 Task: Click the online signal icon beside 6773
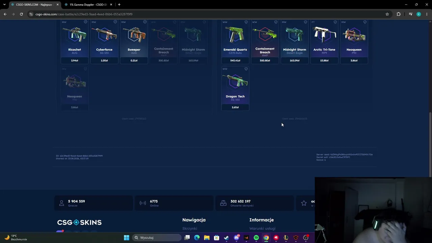click(x=143, y=203)
